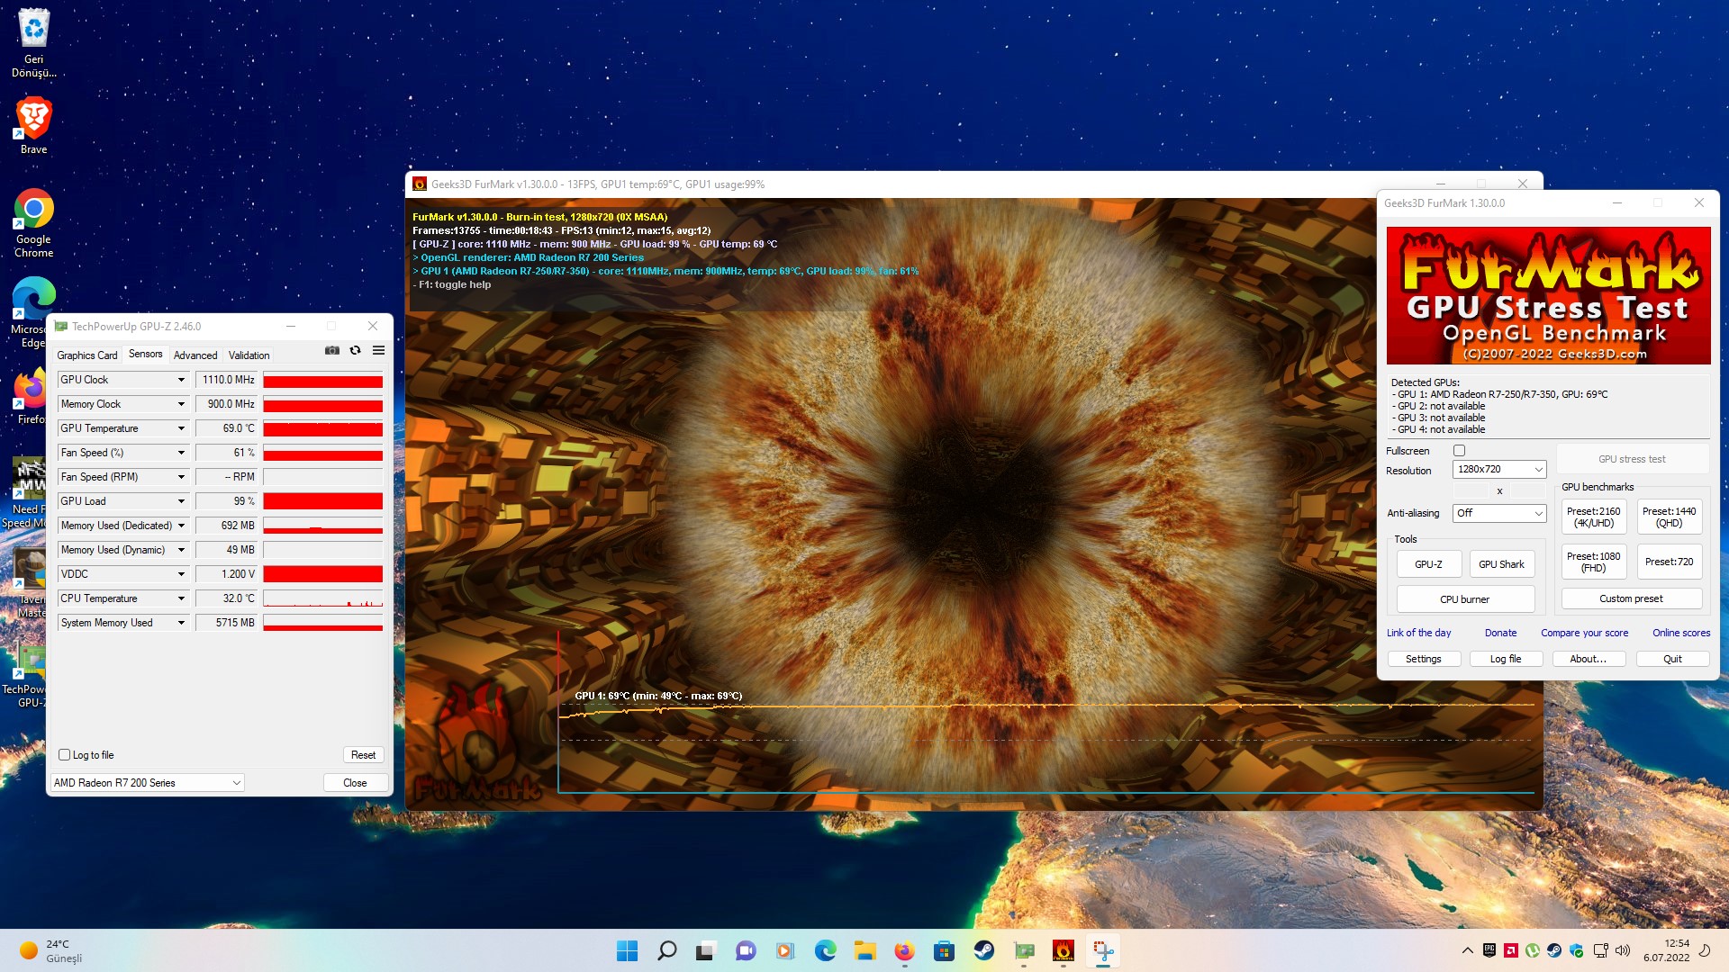Open the Chat app on the taskbar
The height and width of the screenshot is (972, 1729).
746,950
